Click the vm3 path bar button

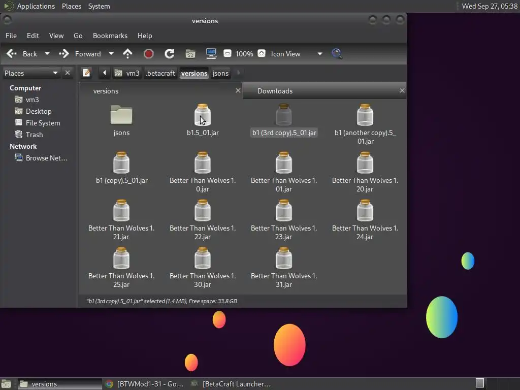click(127, 73)
